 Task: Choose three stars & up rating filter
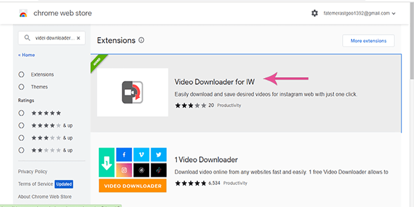coord(22,138)
